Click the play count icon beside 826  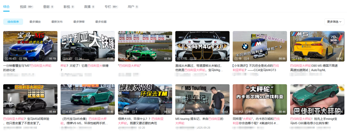point(121,59)
